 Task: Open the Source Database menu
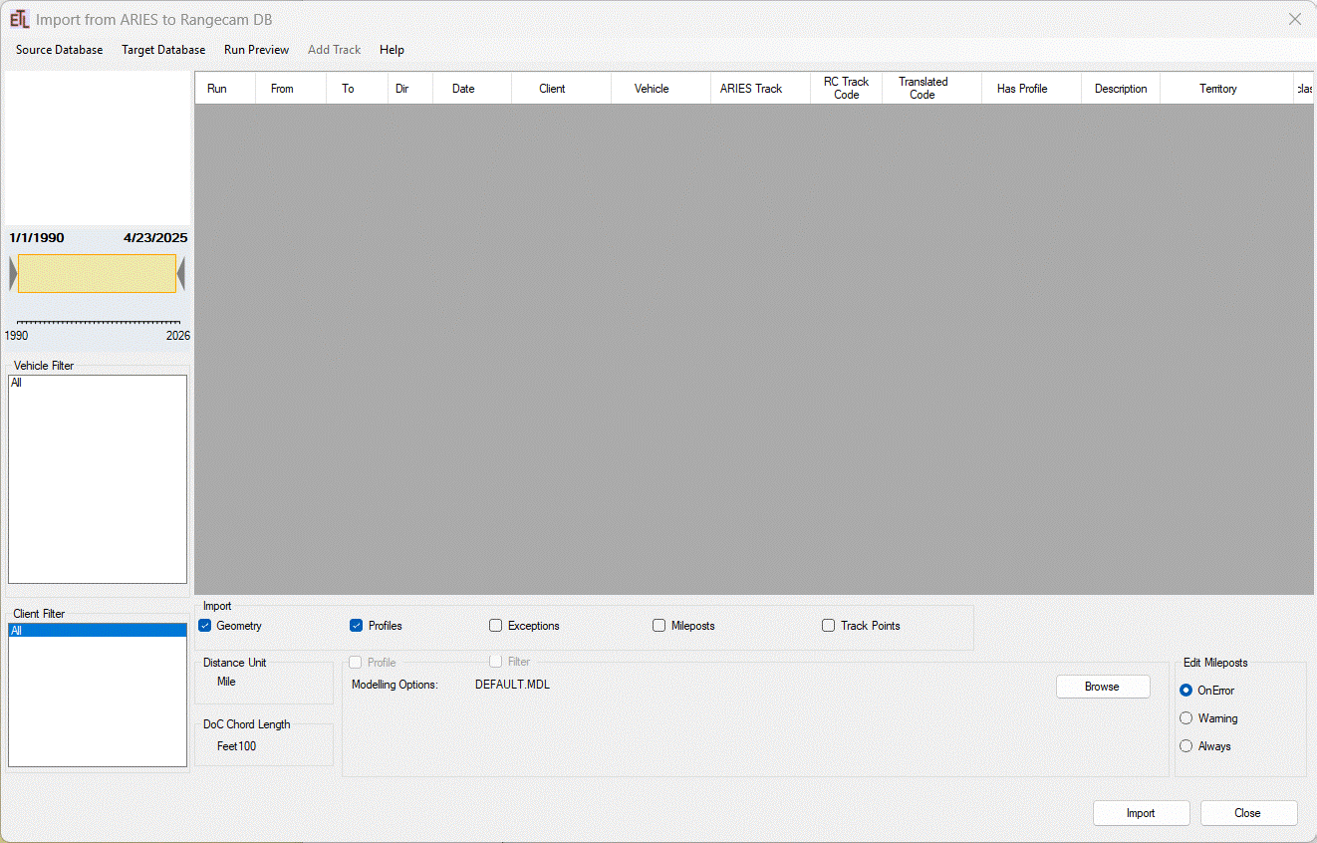pos(60,50)
